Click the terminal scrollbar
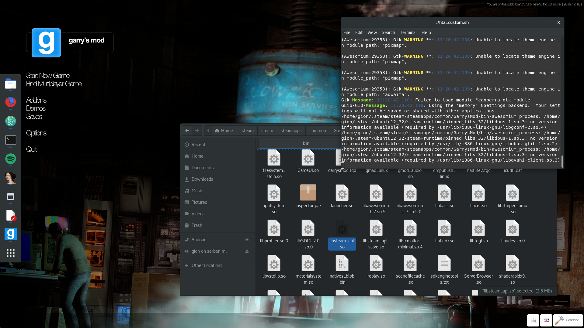The image size is (584, 328). [x=562, y=161]
